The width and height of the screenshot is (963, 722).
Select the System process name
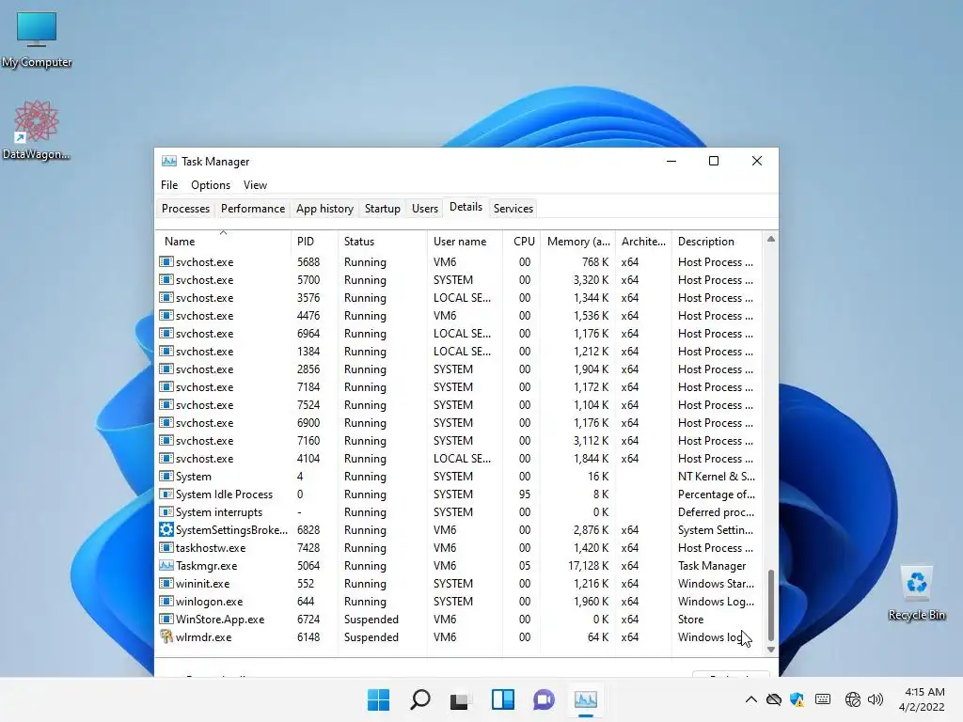[194, 477]
